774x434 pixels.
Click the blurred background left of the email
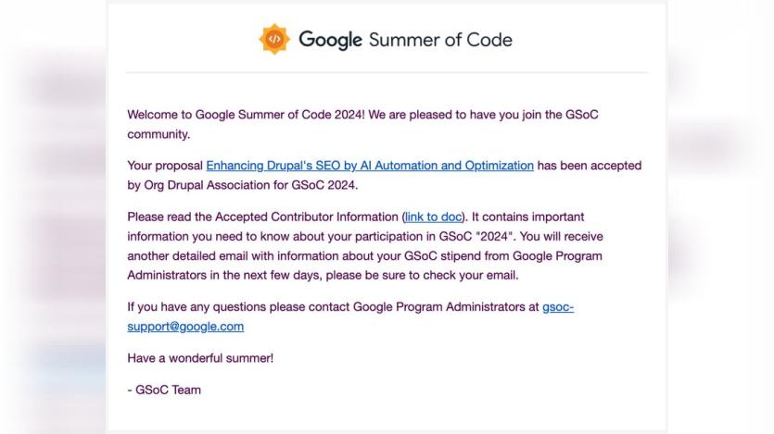54,217
